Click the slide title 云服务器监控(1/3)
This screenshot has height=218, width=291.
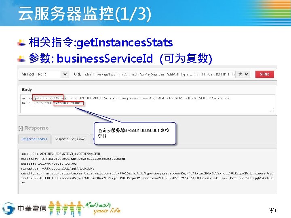84,14
